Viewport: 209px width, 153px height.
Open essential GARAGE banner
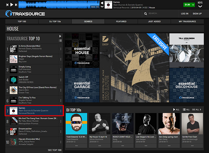pyautogui.click(x=82, y=85)
